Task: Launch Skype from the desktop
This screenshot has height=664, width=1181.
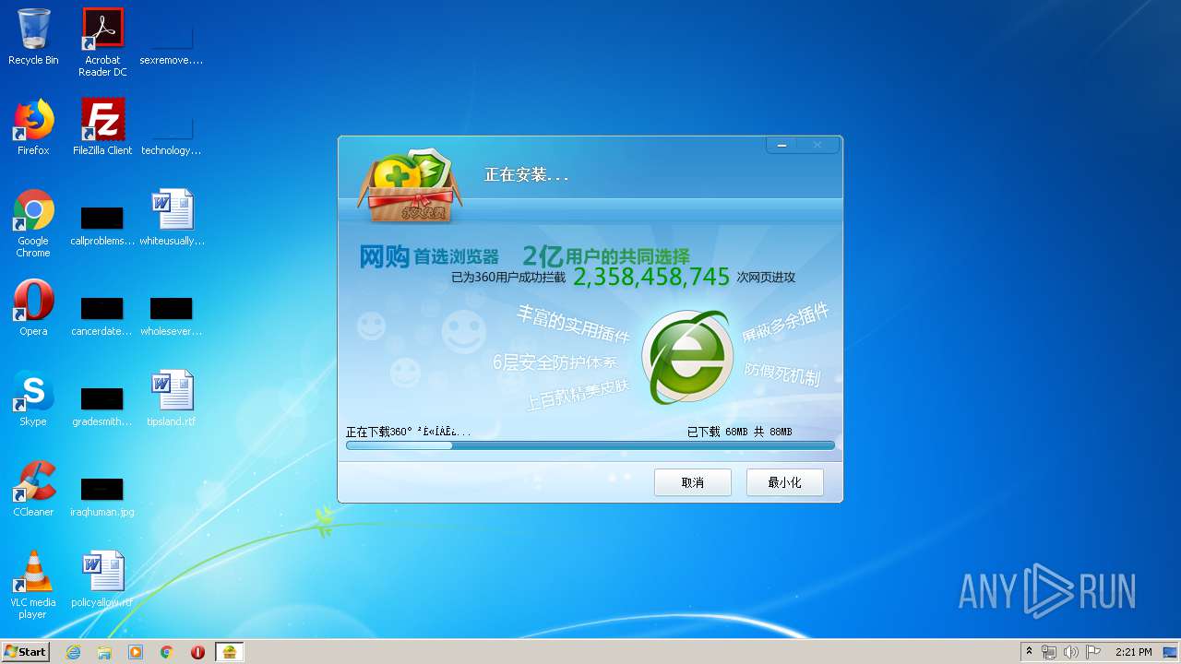Action: (33, 398)
